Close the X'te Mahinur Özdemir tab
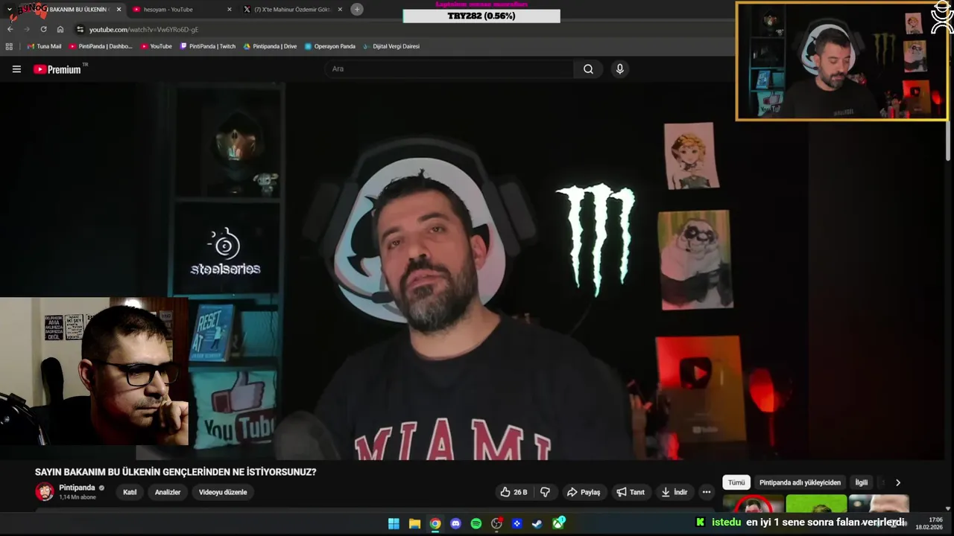Viewport: 954px width, 536px height. coord(340,10)
